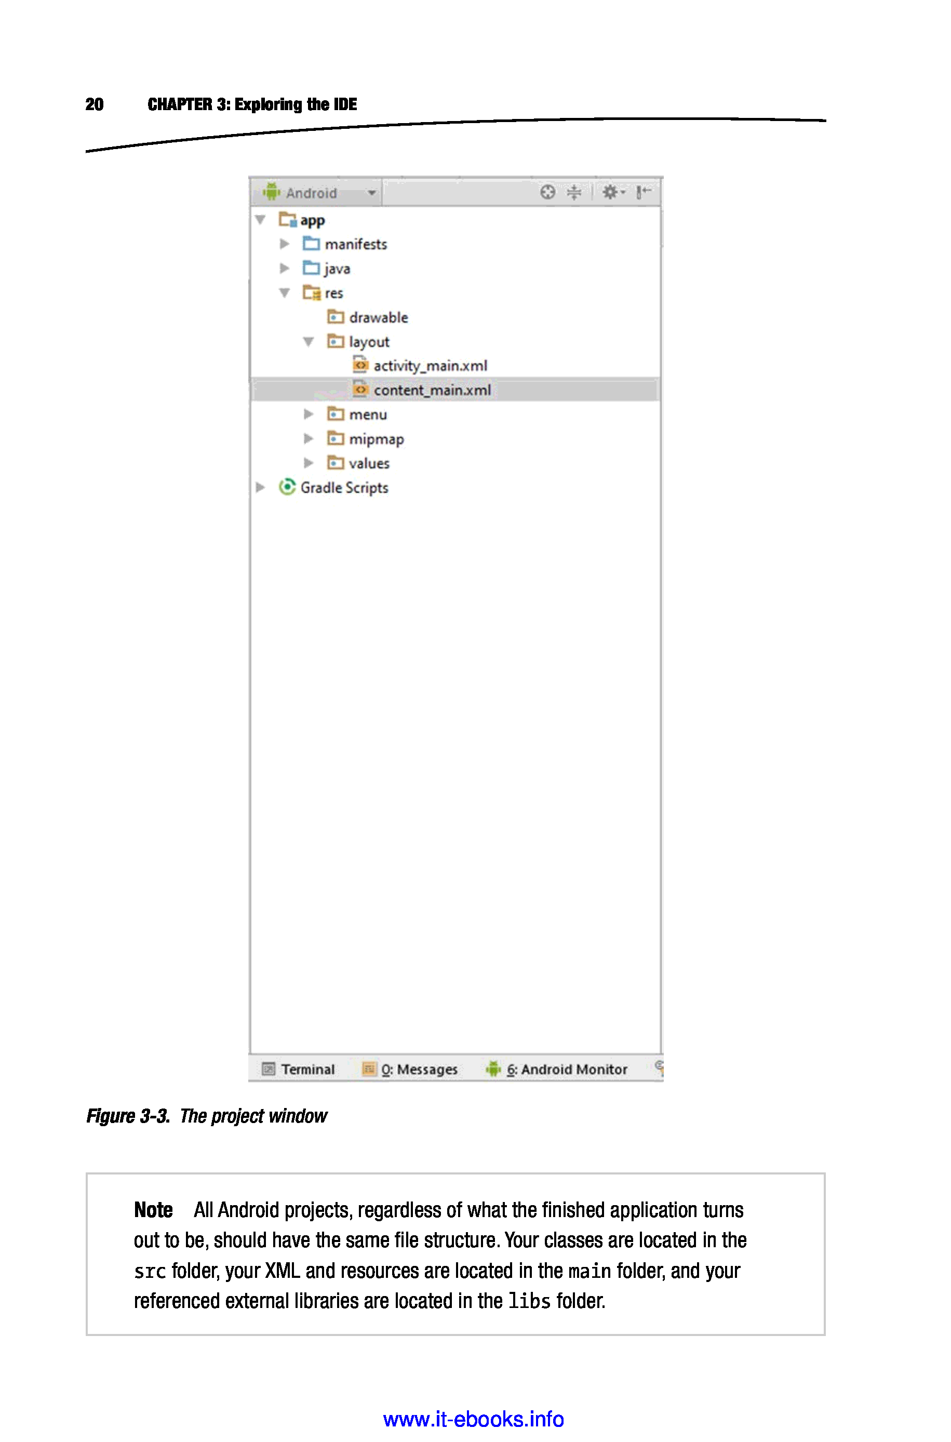The height and width of the screenshot is (1442, 951).
Task: Collapse the app tree node
Action: (x=261, y=220)
